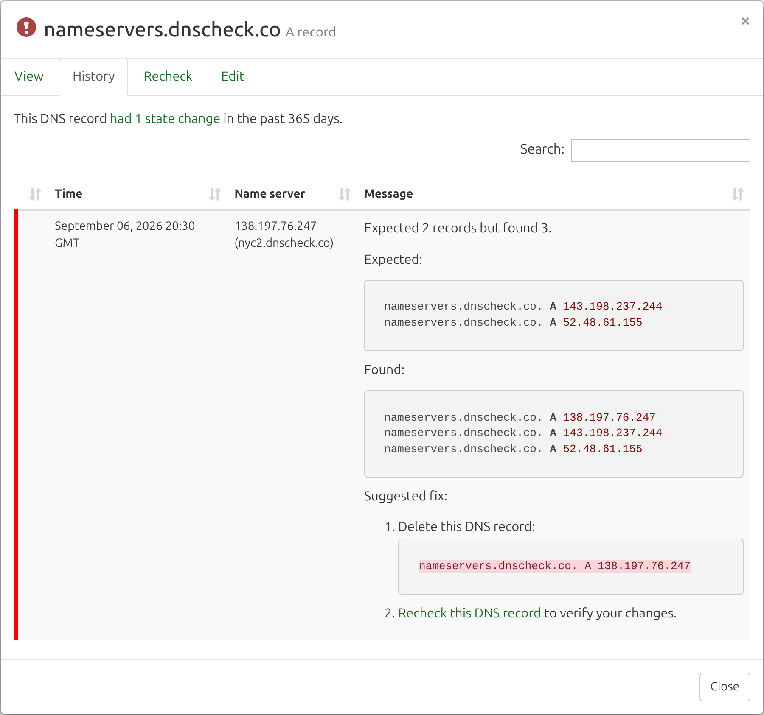Viewport: 764px width, 715px height.
Task: Open the Edit tab
Action: click(233, 76)
